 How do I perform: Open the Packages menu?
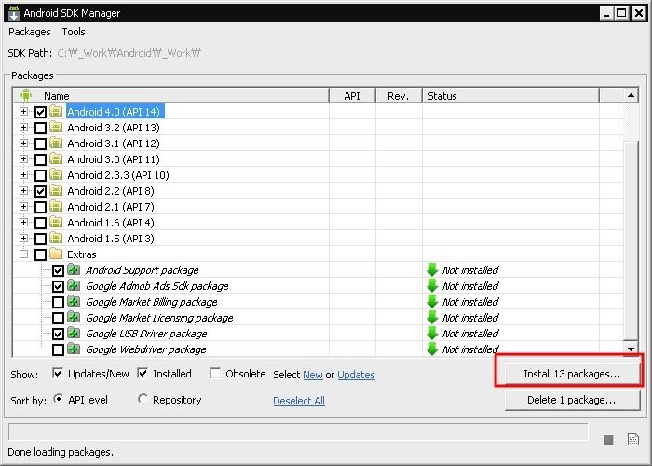coord(30,32)
